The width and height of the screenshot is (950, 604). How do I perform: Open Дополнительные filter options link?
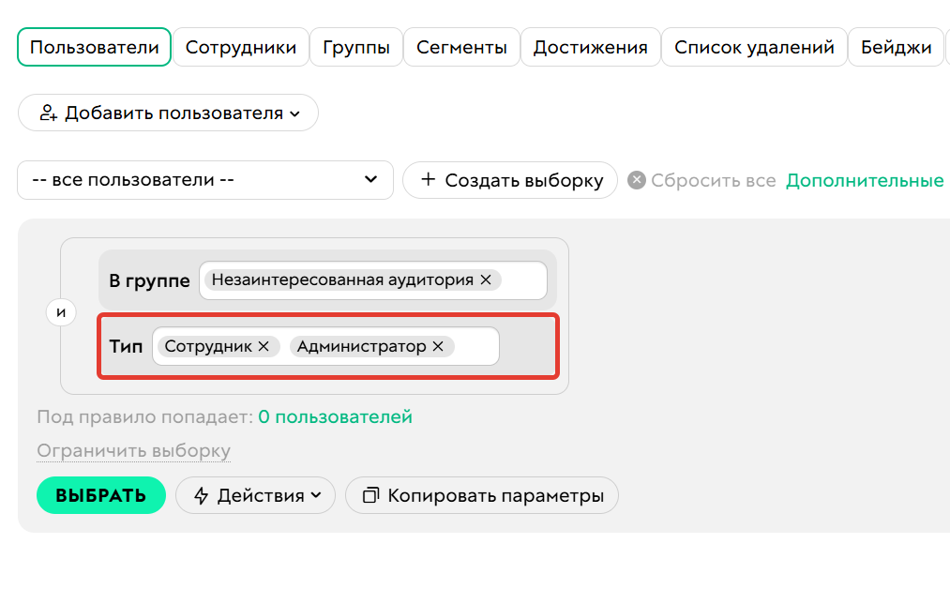coord(864,180)
